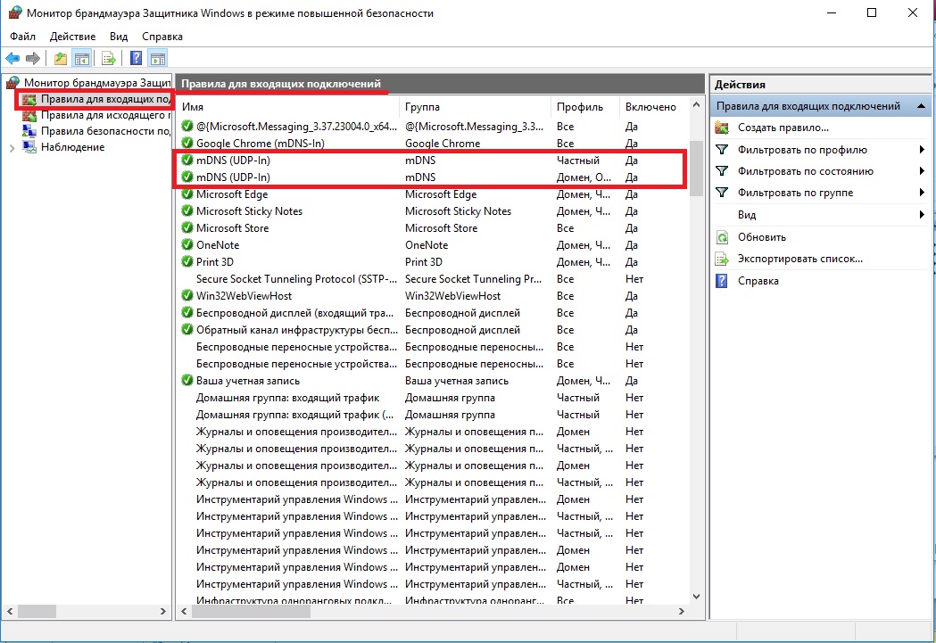Select Обратный канал инфраструктуры rule row

click(433, 330)
